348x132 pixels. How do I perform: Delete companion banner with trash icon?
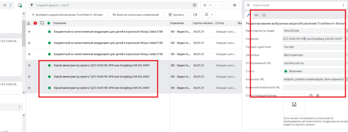pos(318,96)
